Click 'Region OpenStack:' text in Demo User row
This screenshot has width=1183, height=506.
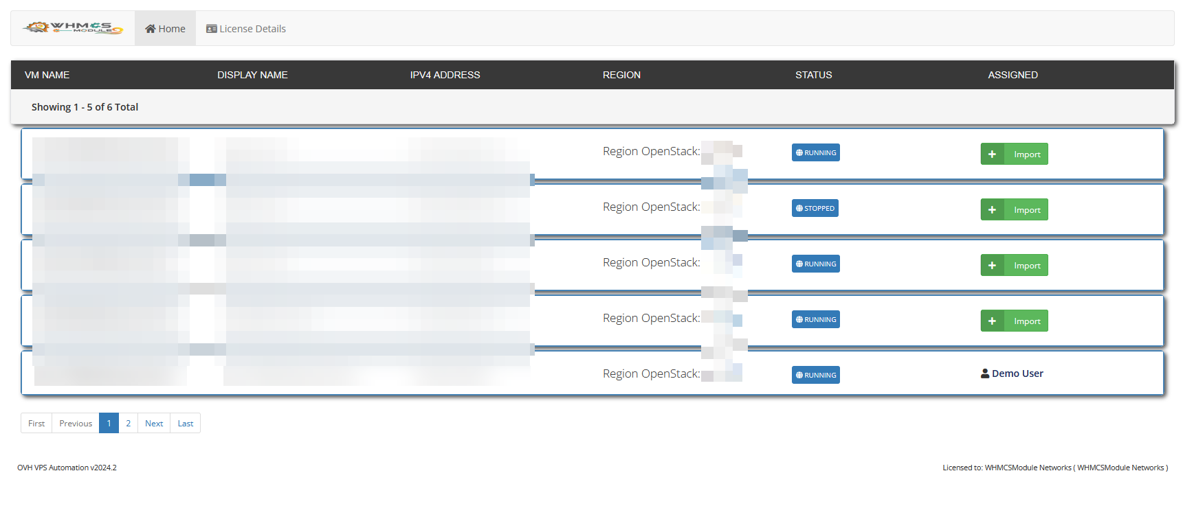click(x=651, y=373)
